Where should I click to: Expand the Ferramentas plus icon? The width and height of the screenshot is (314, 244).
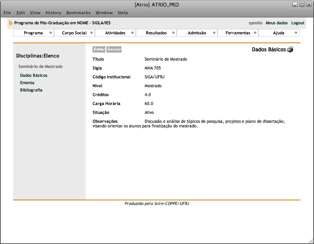[x=255, y=33]
